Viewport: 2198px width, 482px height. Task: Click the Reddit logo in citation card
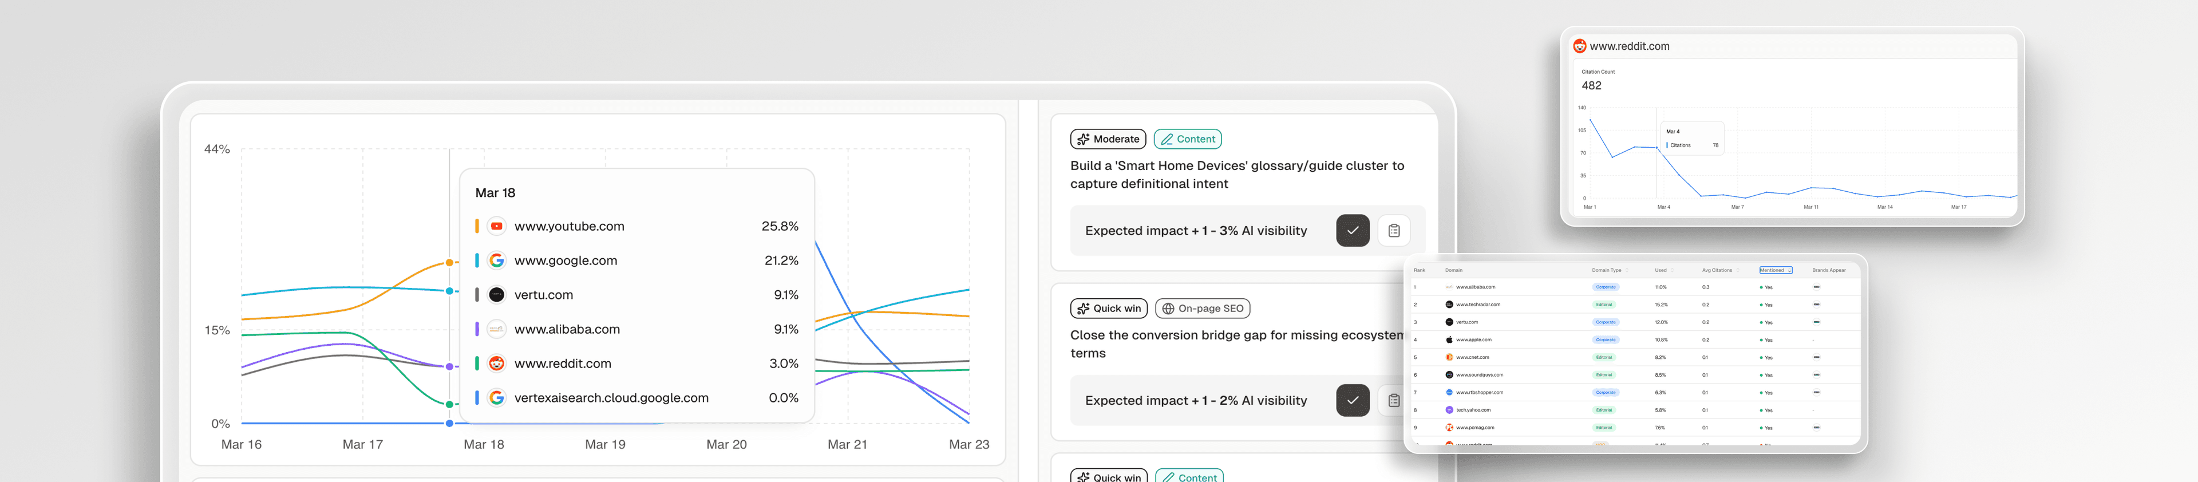tap(1579, 46)
